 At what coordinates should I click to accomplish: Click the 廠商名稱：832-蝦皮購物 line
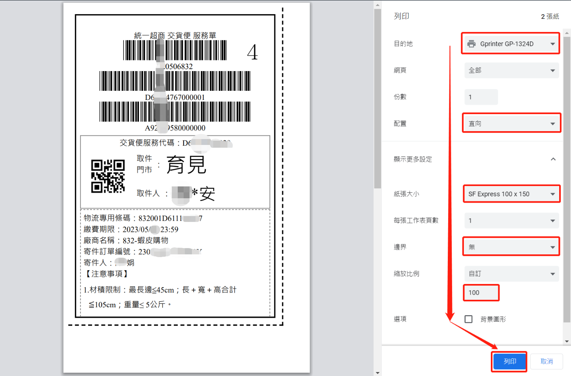(x=126, y=240)
